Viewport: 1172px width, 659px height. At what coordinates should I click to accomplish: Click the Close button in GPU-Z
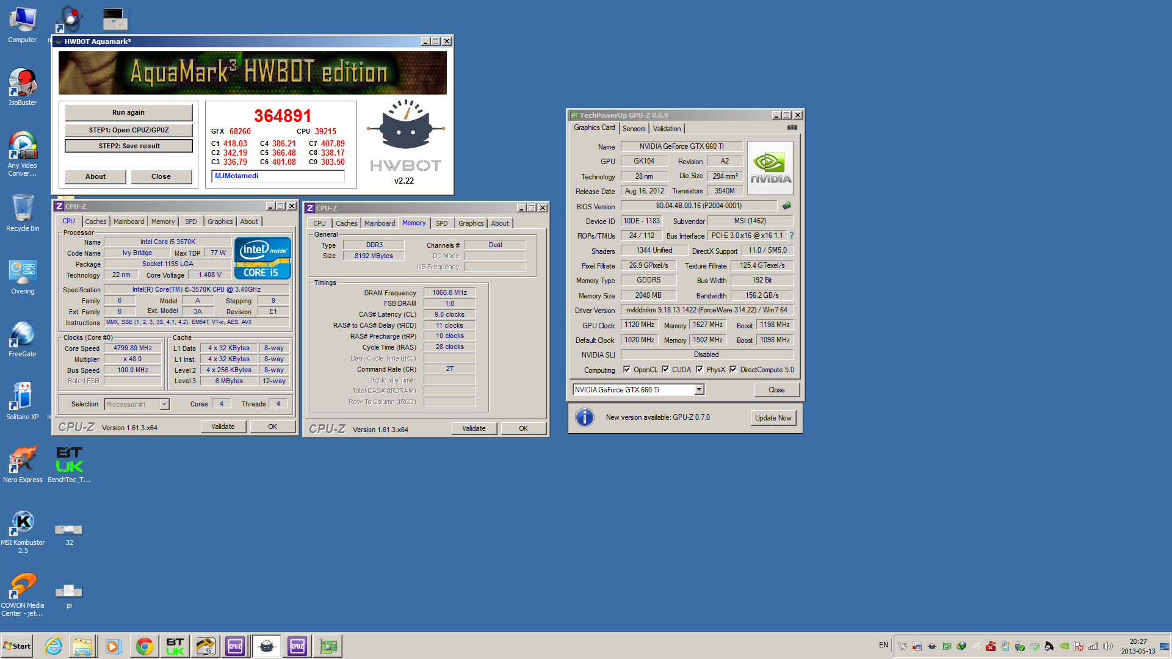(776, 390)
